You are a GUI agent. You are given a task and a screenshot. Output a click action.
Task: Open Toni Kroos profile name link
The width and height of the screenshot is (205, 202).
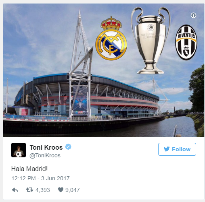point(46,147)
